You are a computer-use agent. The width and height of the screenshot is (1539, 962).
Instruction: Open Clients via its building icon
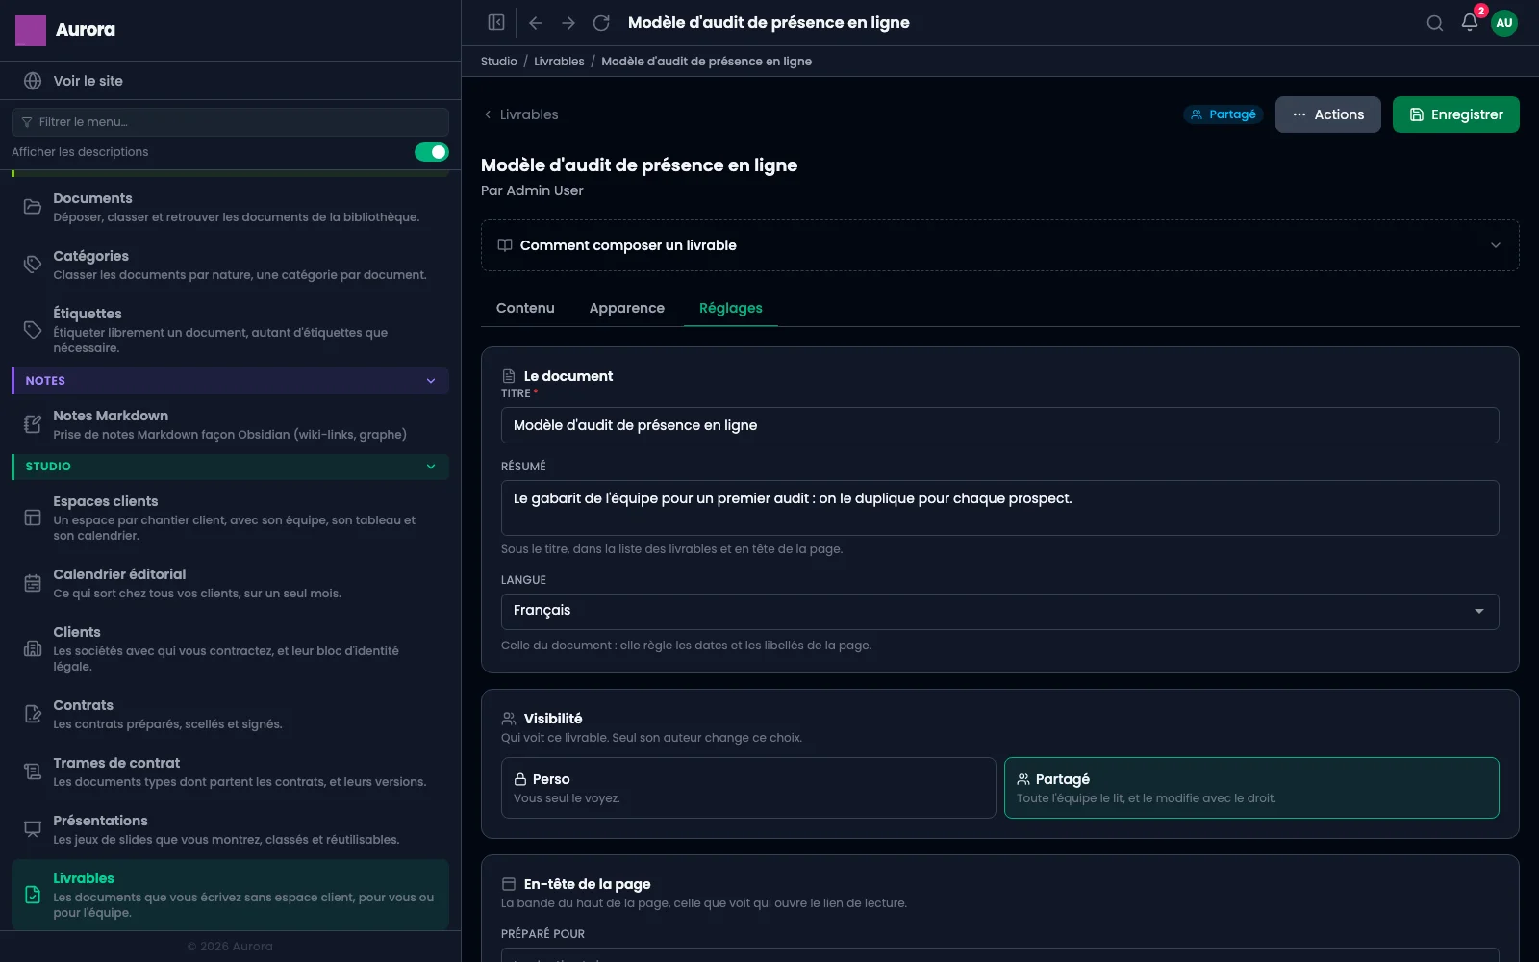pyautogui.click(x=33, y=648)
